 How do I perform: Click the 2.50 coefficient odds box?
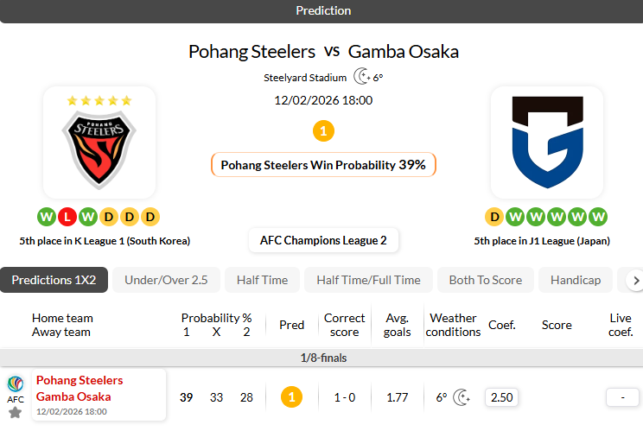click(x=501, y=397)
